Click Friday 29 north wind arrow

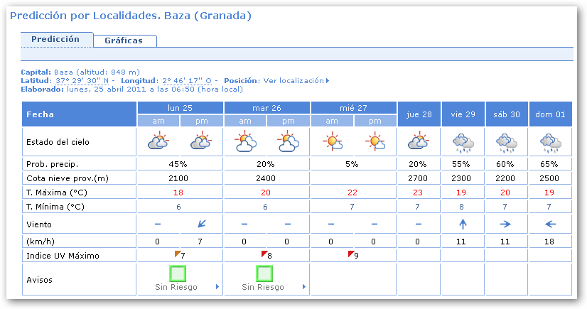(x=463, y=224)
